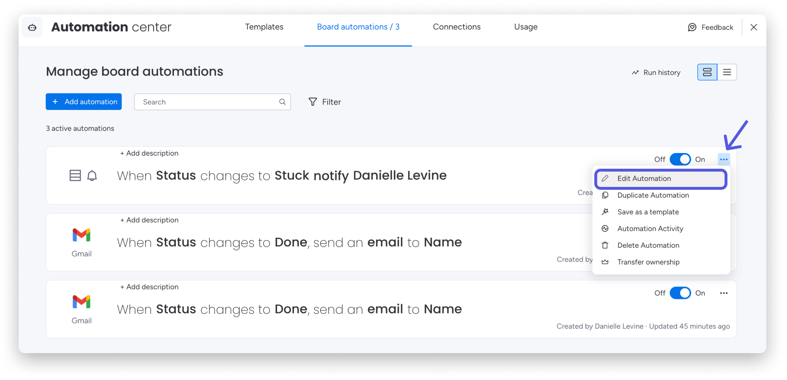Image resolution: width=787 pixels, height=380 pixels.
Task: Click 'Stuck notify Danielle Levine' automation text
Action: pyautogui.click(x=361, y=175)
